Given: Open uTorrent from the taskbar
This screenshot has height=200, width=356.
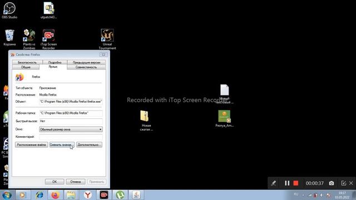Looking at the screenshot, I should 120,195.
